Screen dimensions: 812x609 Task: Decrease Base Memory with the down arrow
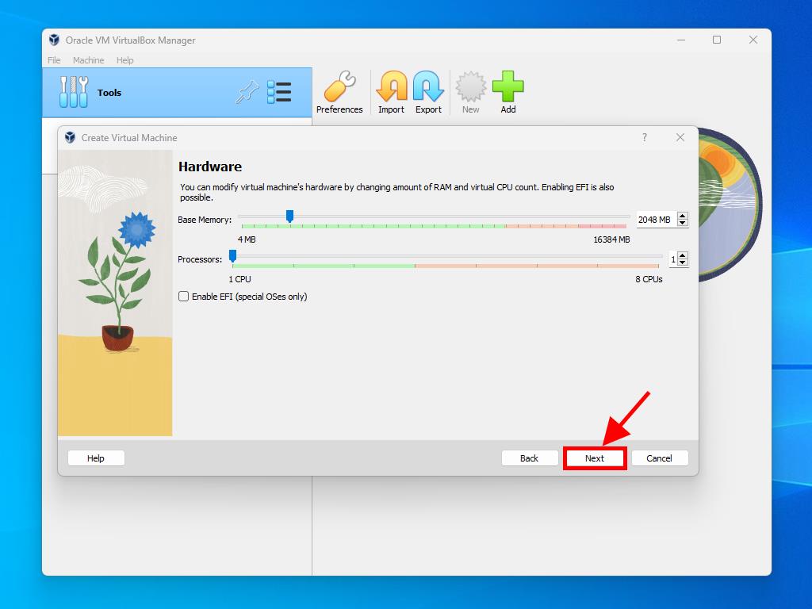coord(683,224)
